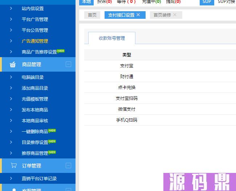
Task: Select the 支付宝扫码 row
Action: pos(160,98)
